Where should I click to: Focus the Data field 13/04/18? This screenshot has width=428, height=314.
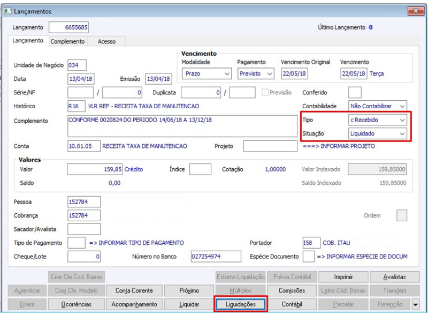[x=81, y=79]
